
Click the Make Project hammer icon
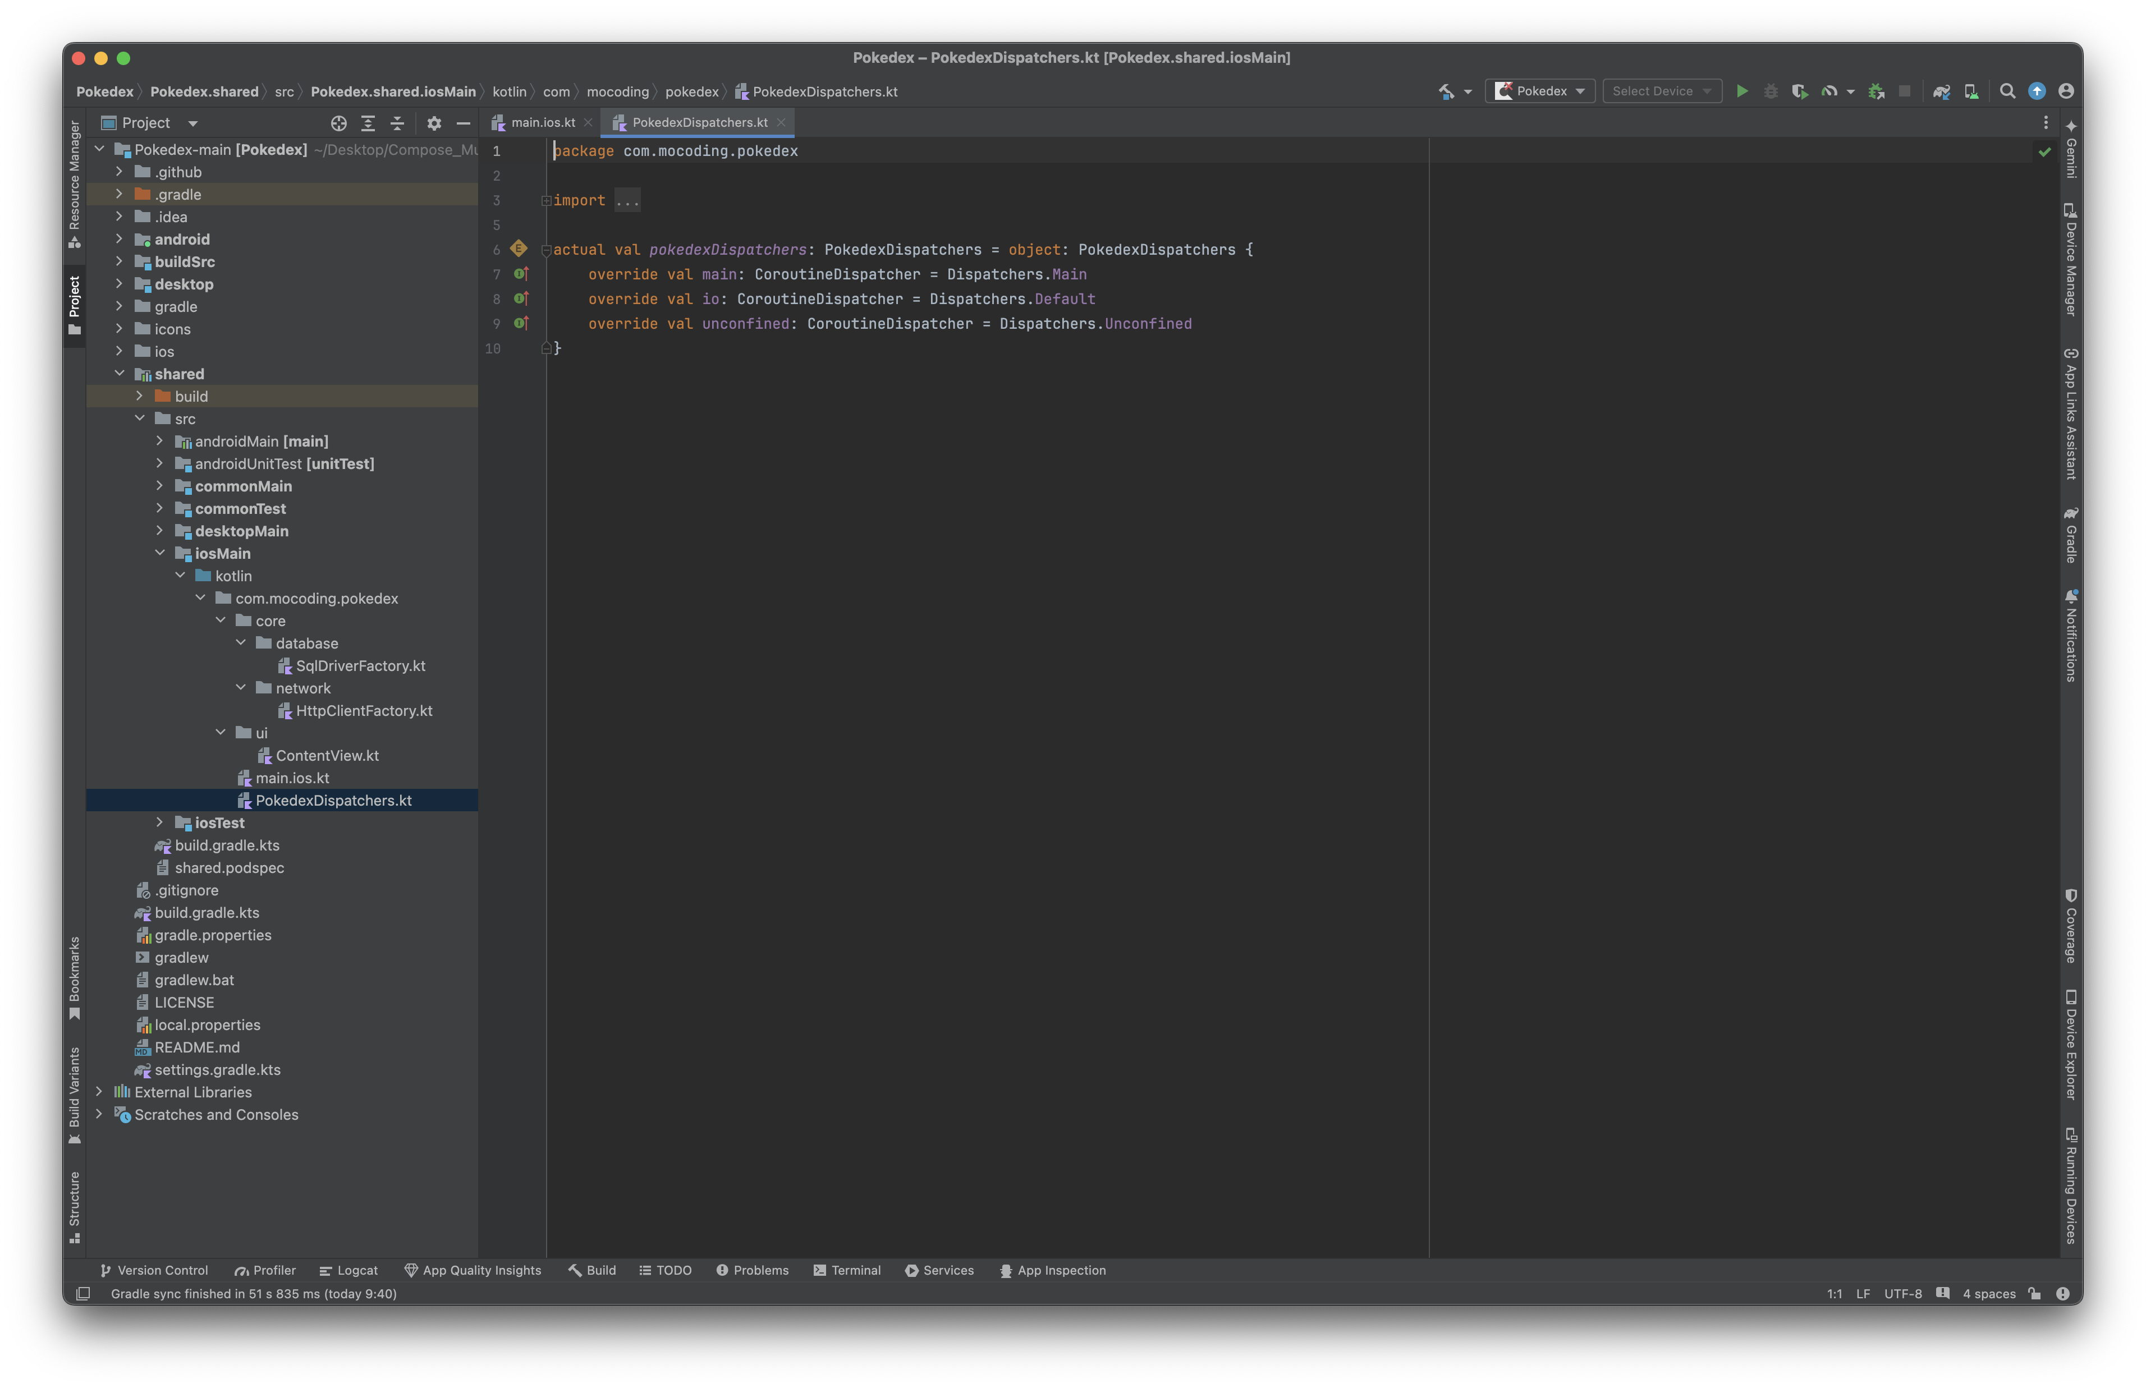(1446, 91)
